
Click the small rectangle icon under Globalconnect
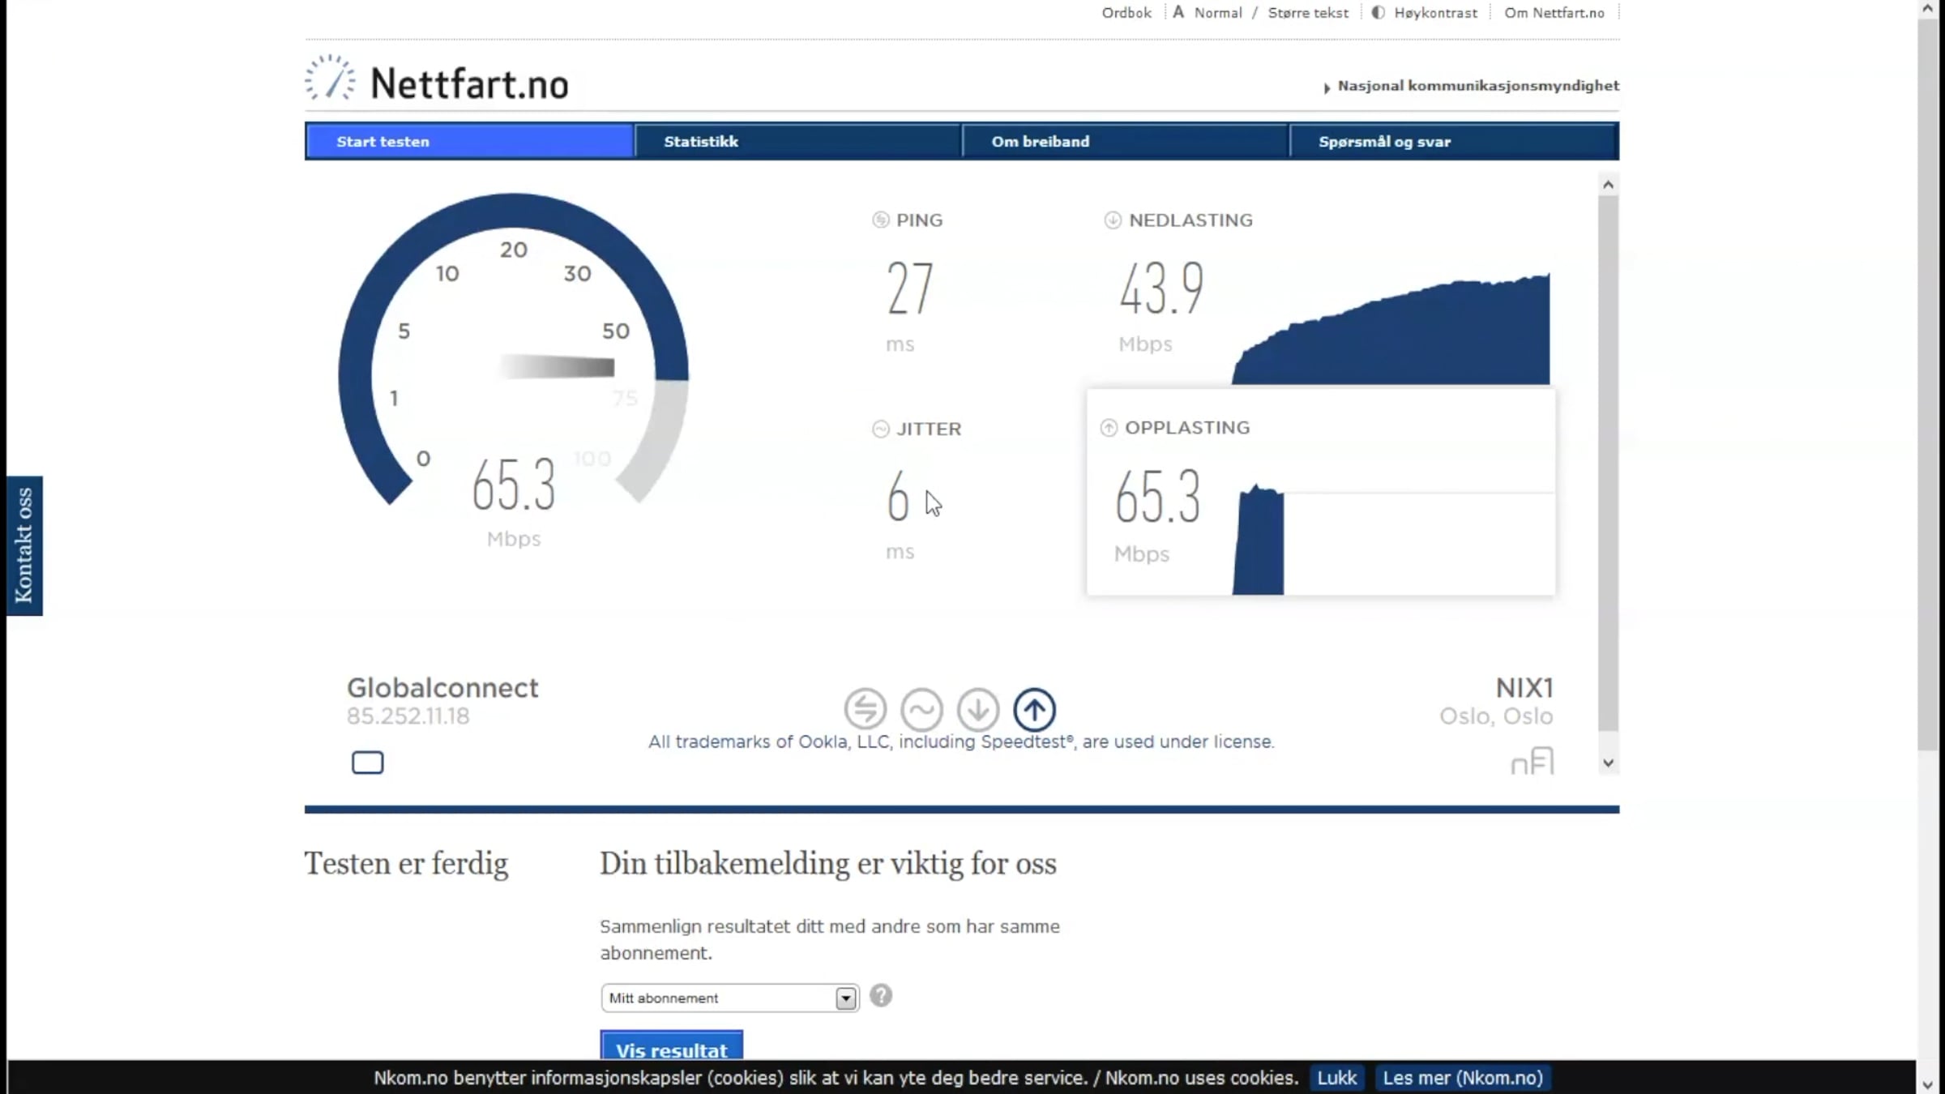[x=367, y=763]
